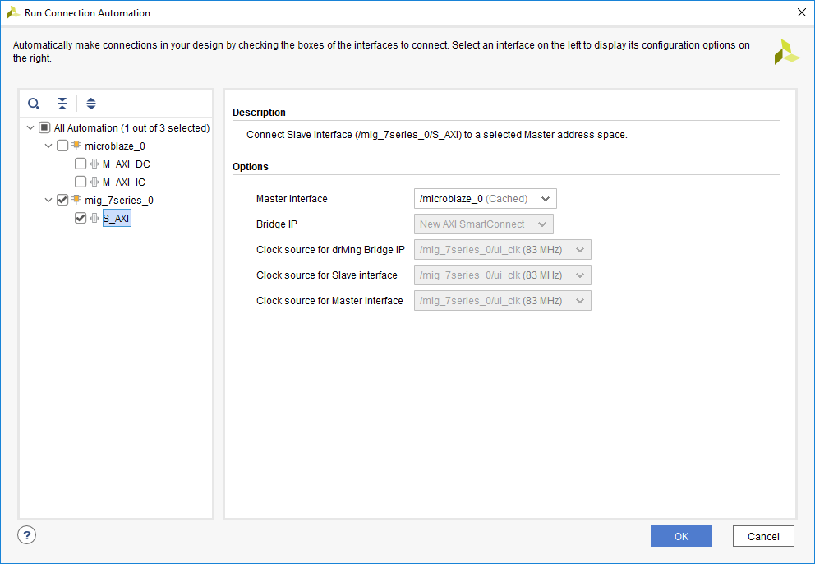Open Clock source for driving Bridge IP dropdown
This screenshot has height=564, width=815.
click(502, 250)
